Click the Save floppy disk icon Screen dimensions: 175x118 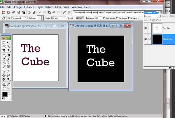pos(19,12)
